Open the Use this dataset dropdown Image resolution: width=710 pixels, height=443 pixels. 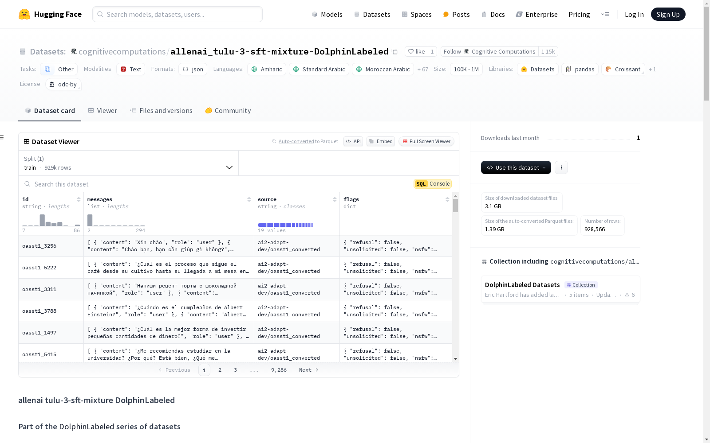[x=516, y=167]
